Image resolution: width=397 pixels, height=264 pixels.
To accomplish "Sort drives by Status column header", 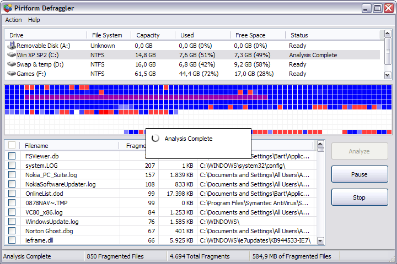I will [x=332, y=35].
